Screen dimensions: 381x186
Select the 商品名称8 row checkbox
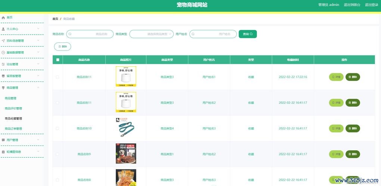[58, 180]
